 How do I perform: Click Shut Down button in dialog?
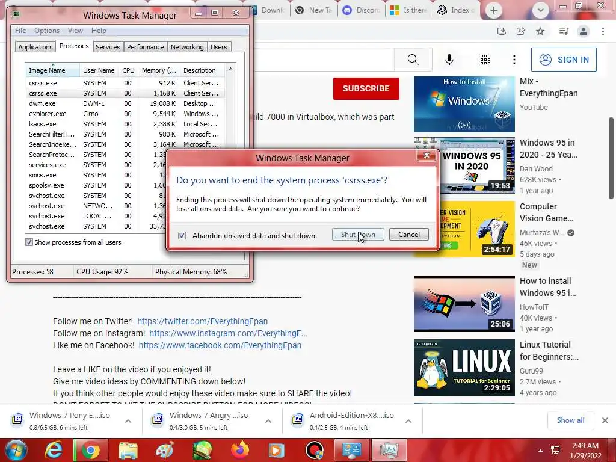click(358, 235)
